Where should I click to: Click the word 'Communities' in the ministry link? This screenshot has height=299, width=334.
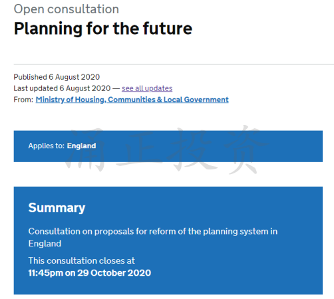click(132, 100)
